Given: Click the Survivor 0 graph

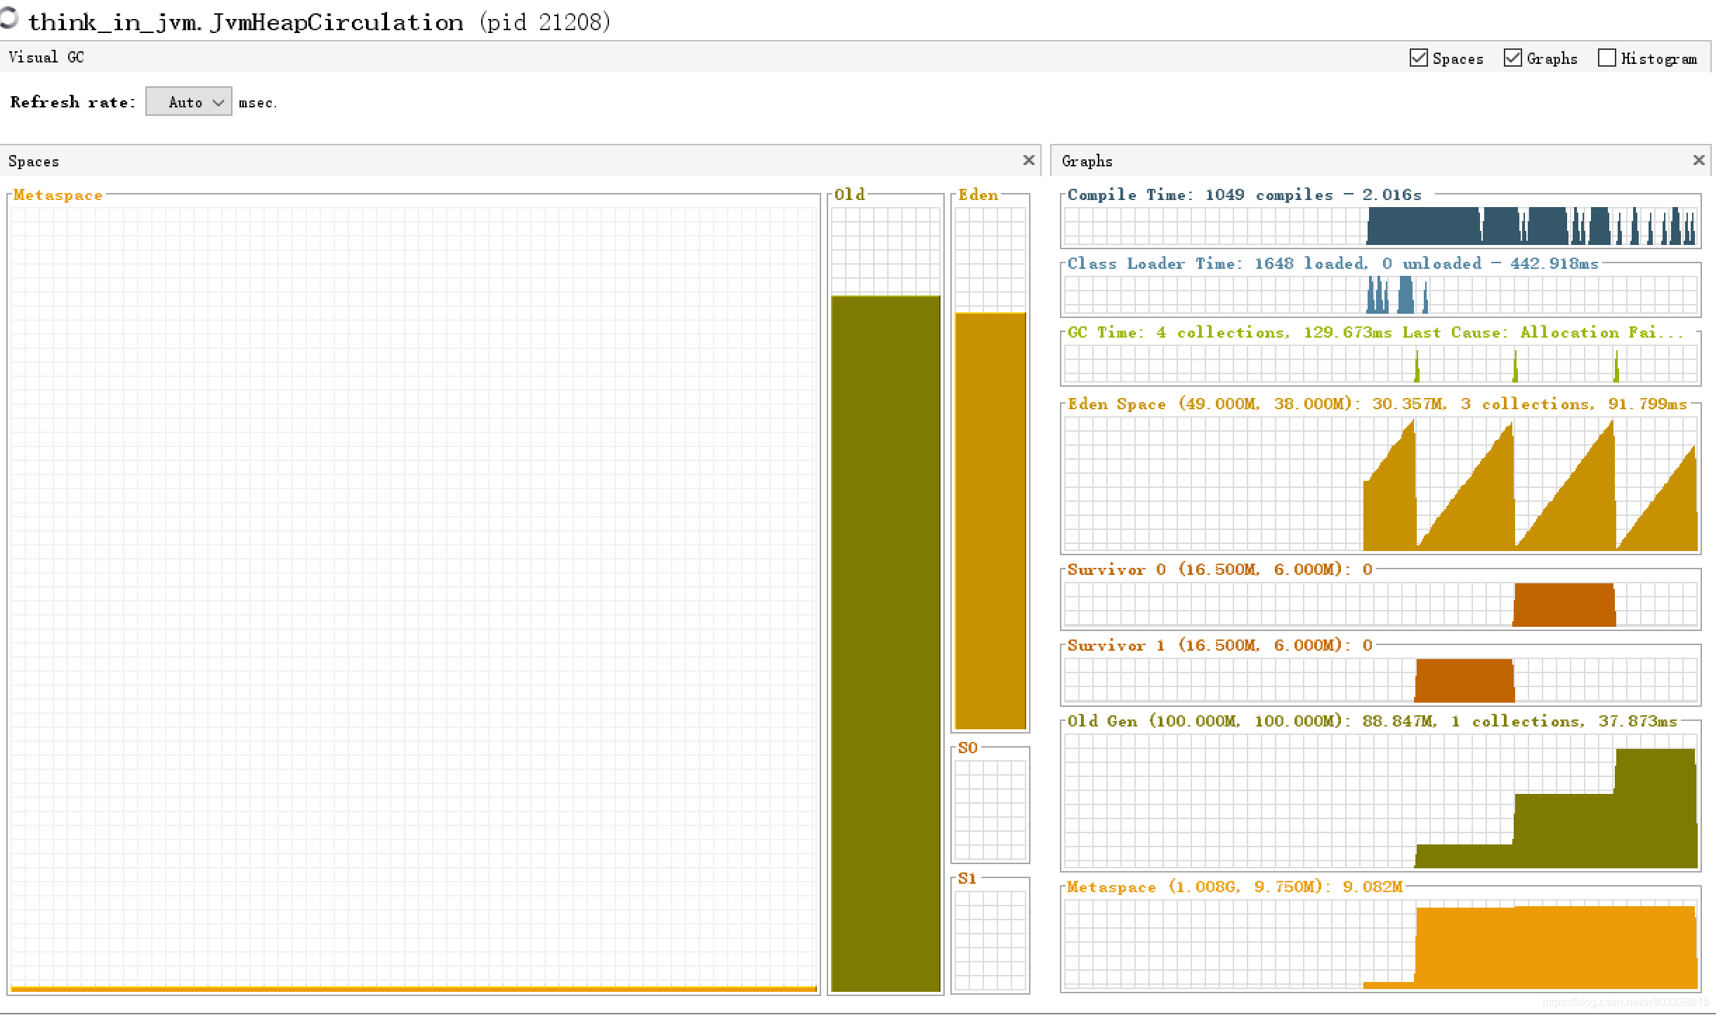Looking at the screenshot, I should [x=1381, y=604].
